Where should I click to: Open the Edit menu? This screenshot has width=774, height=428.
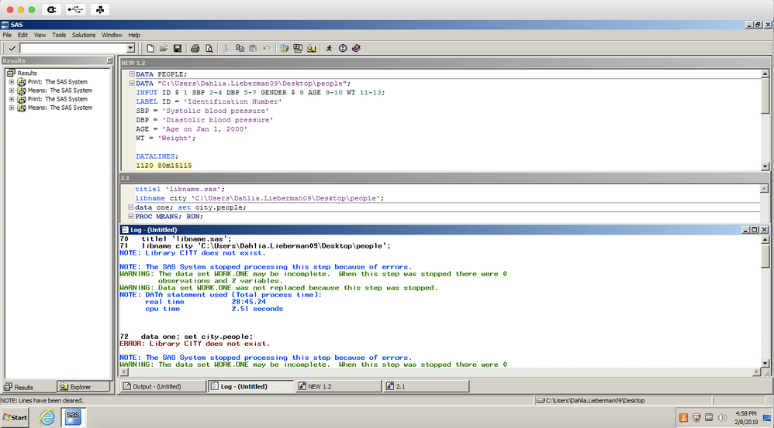point(22,35)
